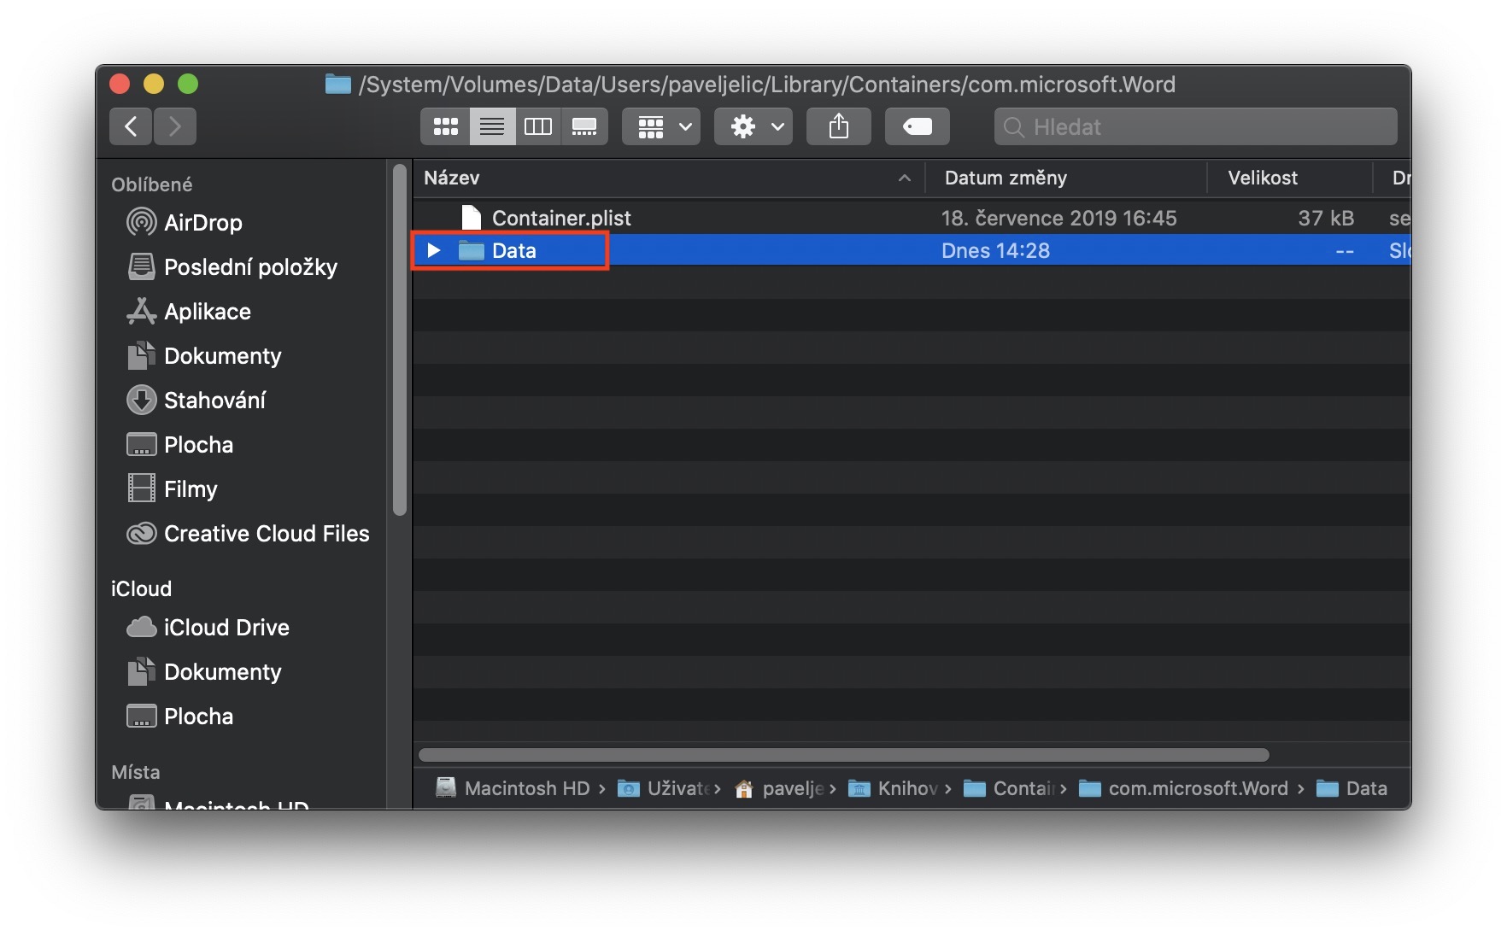Click the 37 kB size value

(1326, 218)
